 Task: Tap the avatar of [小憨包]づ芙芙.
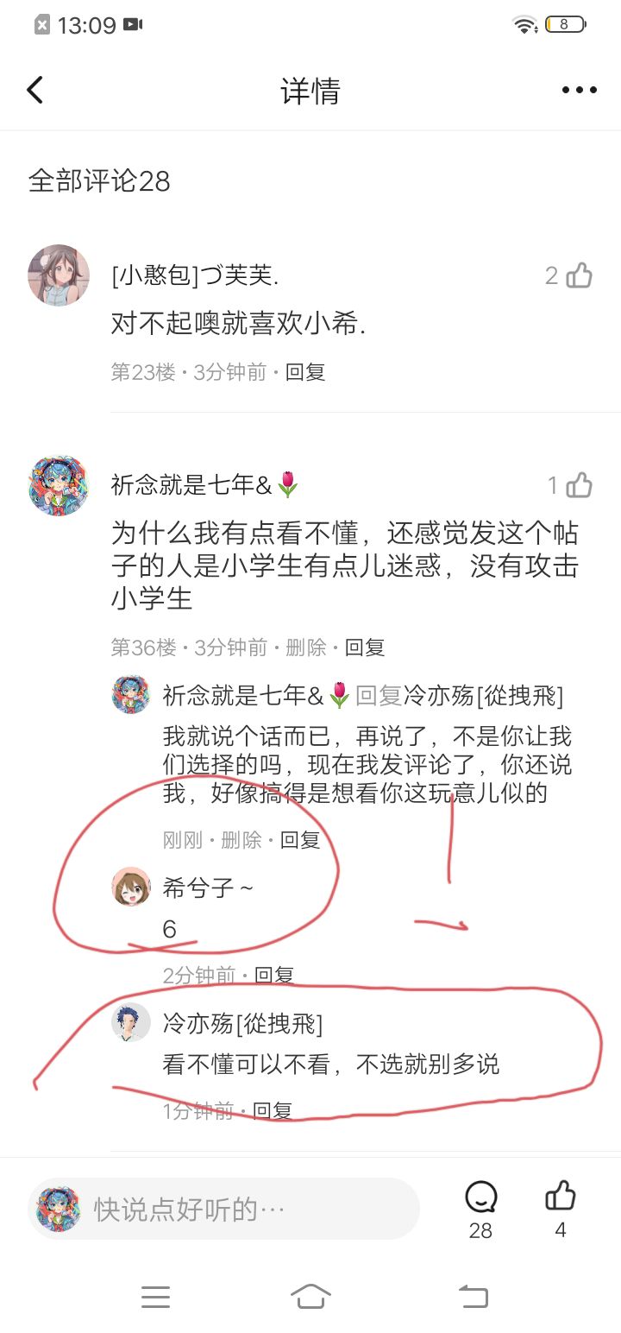[59, 275]
